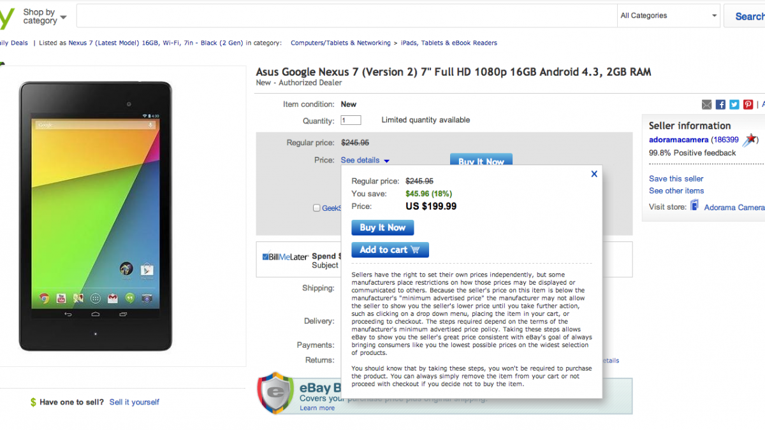This screenshot has height=430, width=765.
Task: Pin this item on Pinterest
Action: pos(748,104)
